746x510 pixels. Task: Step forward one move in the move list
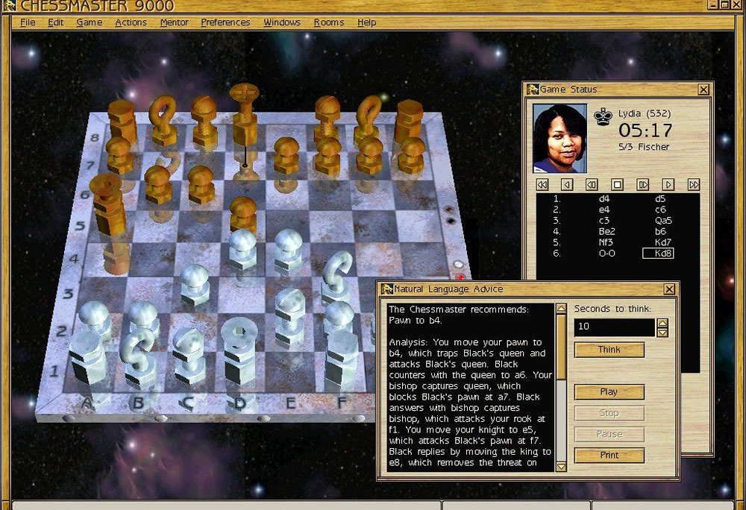642,185
